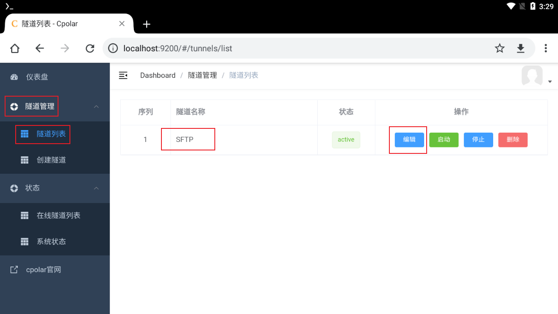Collapse the 隧道管理 submenu chevron
This screenshot has width=558, height=314.
pos(96,106)
